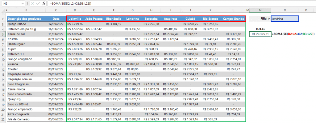This screenshot has height=123, width=316.
Task: Click the row 5 header number
Action: 3,34
